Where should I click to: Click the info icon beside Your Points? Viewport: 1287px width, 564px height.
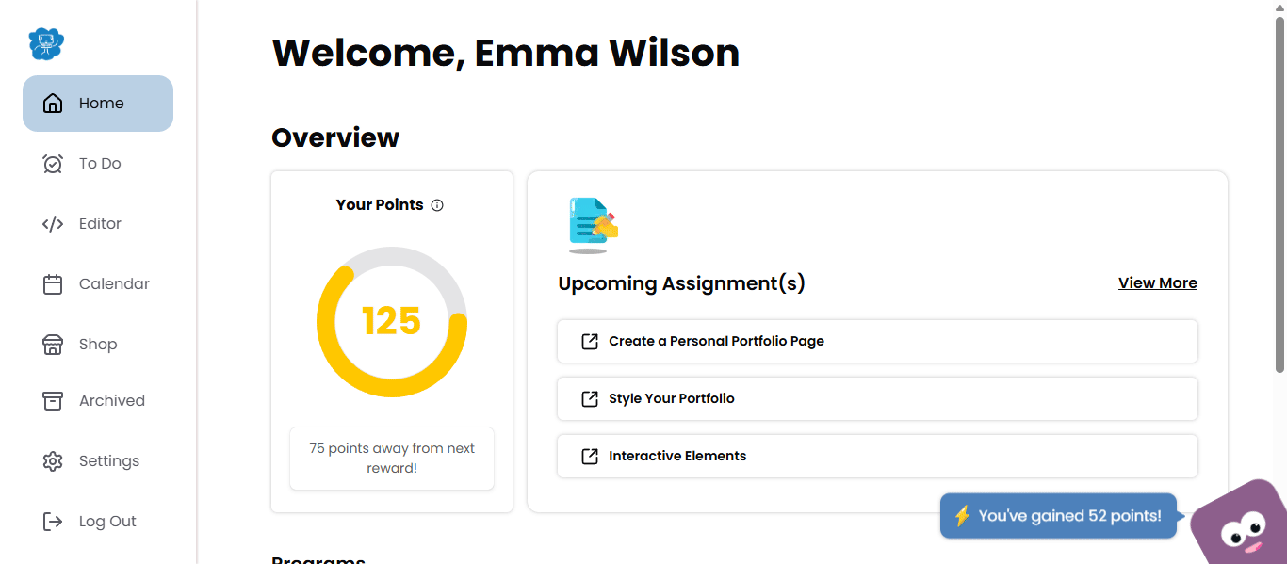(437, 205)
